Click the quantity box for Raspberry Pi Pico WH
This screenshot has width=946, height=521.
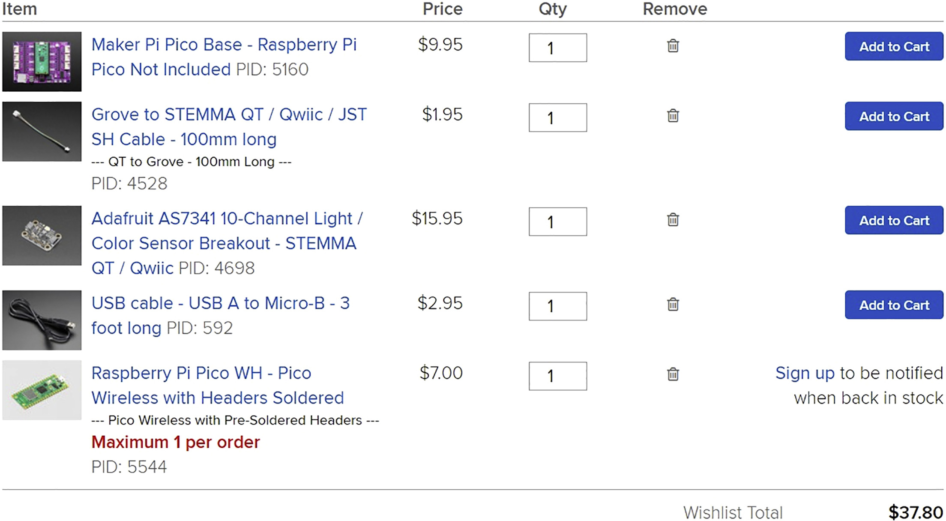[557, 376]
